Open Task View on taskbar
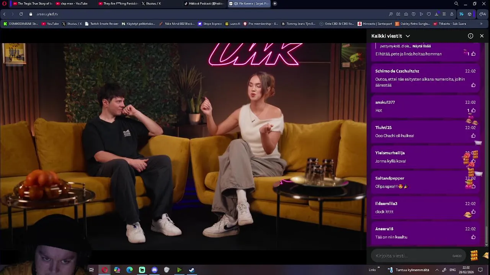The height and width of the screenshot is (275, 490). pos(91,270)
